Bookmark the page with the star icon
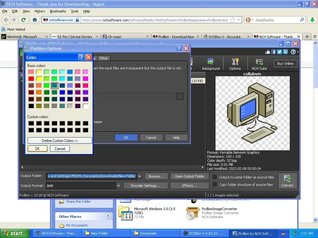This screenshot has width=318, height=238. coord(233,20)
